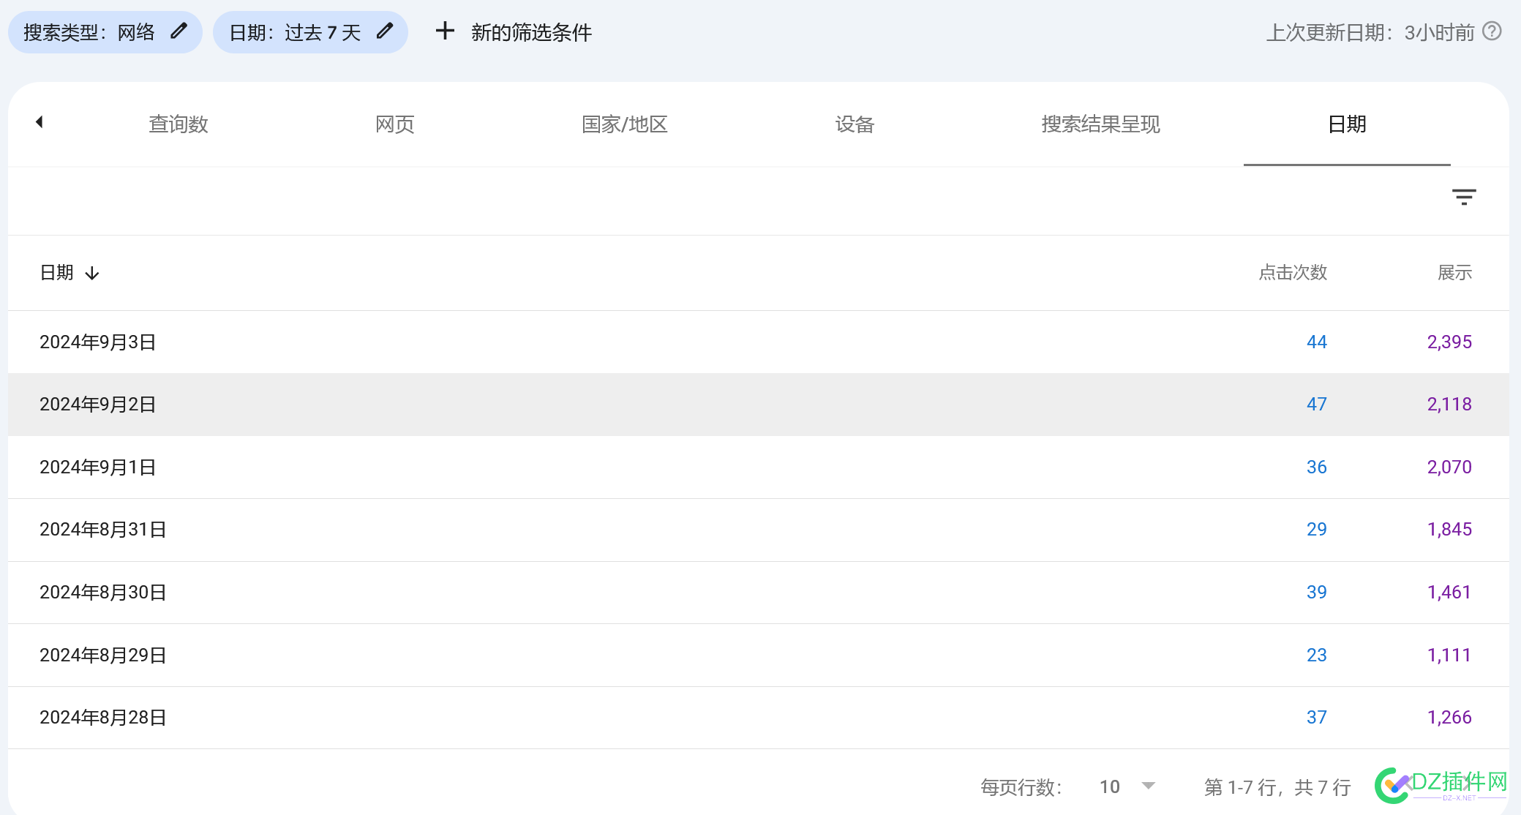The height and width of the screenshot is (815, 1521).
Task: Click the impressions value 1,111
Action: [1449, 656]
